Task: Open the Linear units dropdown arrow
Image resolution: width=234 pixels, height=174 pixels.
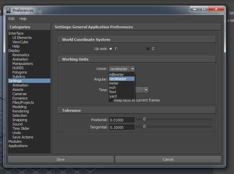Action: (133, 69)
